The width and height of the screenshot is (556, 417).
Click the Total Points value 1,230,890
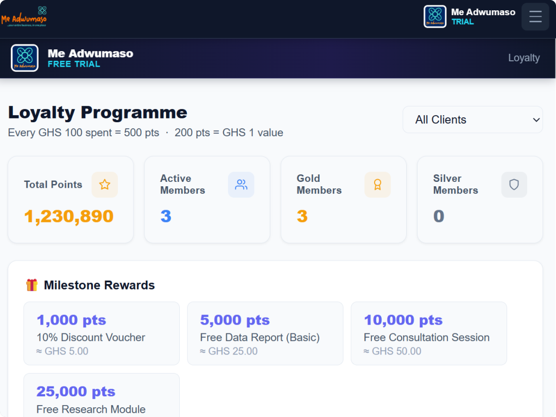coord(69,216)
